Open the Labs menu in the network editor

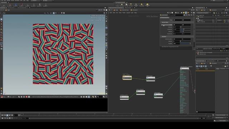[132, 13]
